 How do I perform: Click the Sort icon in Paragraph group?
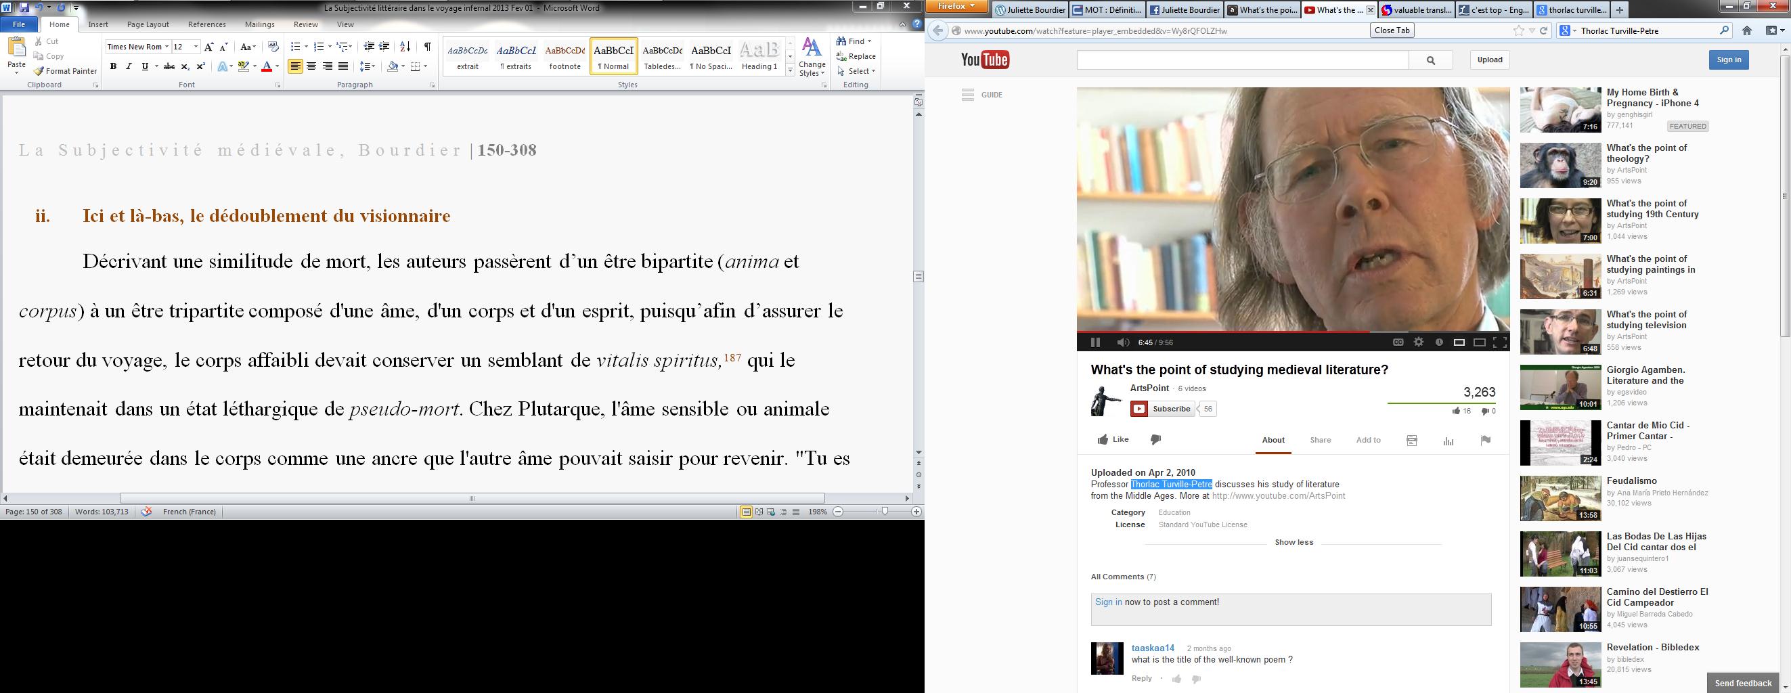pos(405,47)
